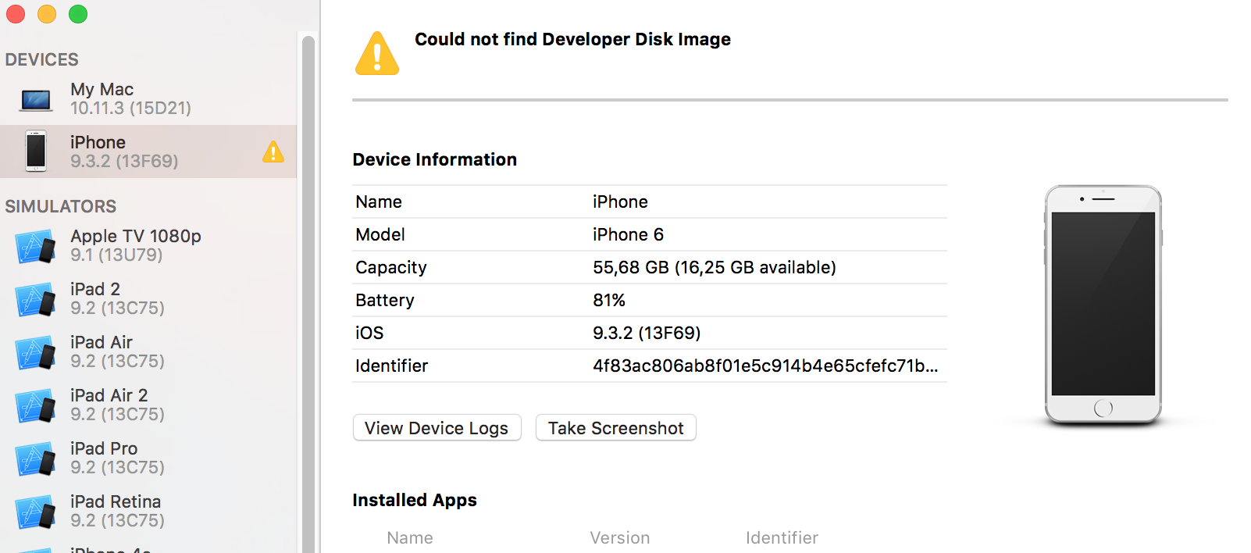Image resolution: width=1251 pixels, height=553 pixels.
Task: Click the sidebar vertical scrollbar
Action: (x=308, y=294)
